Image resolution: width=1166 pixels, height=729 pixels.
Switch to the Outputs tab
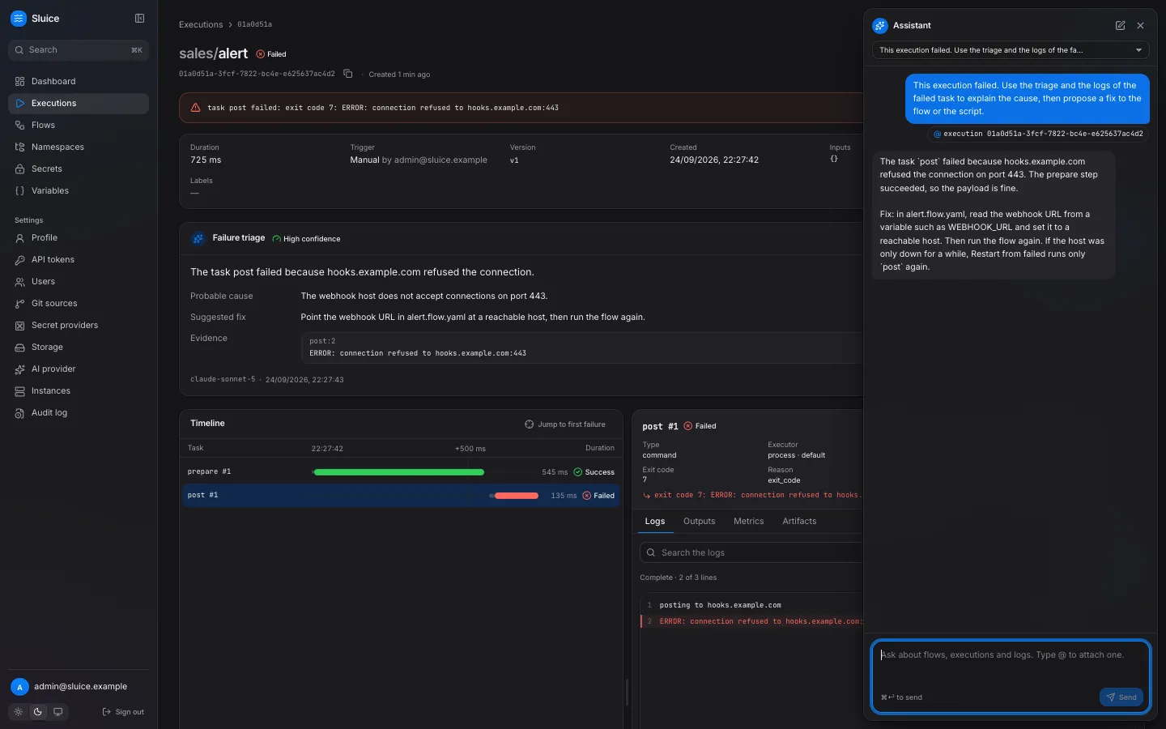tap(700, 521)
